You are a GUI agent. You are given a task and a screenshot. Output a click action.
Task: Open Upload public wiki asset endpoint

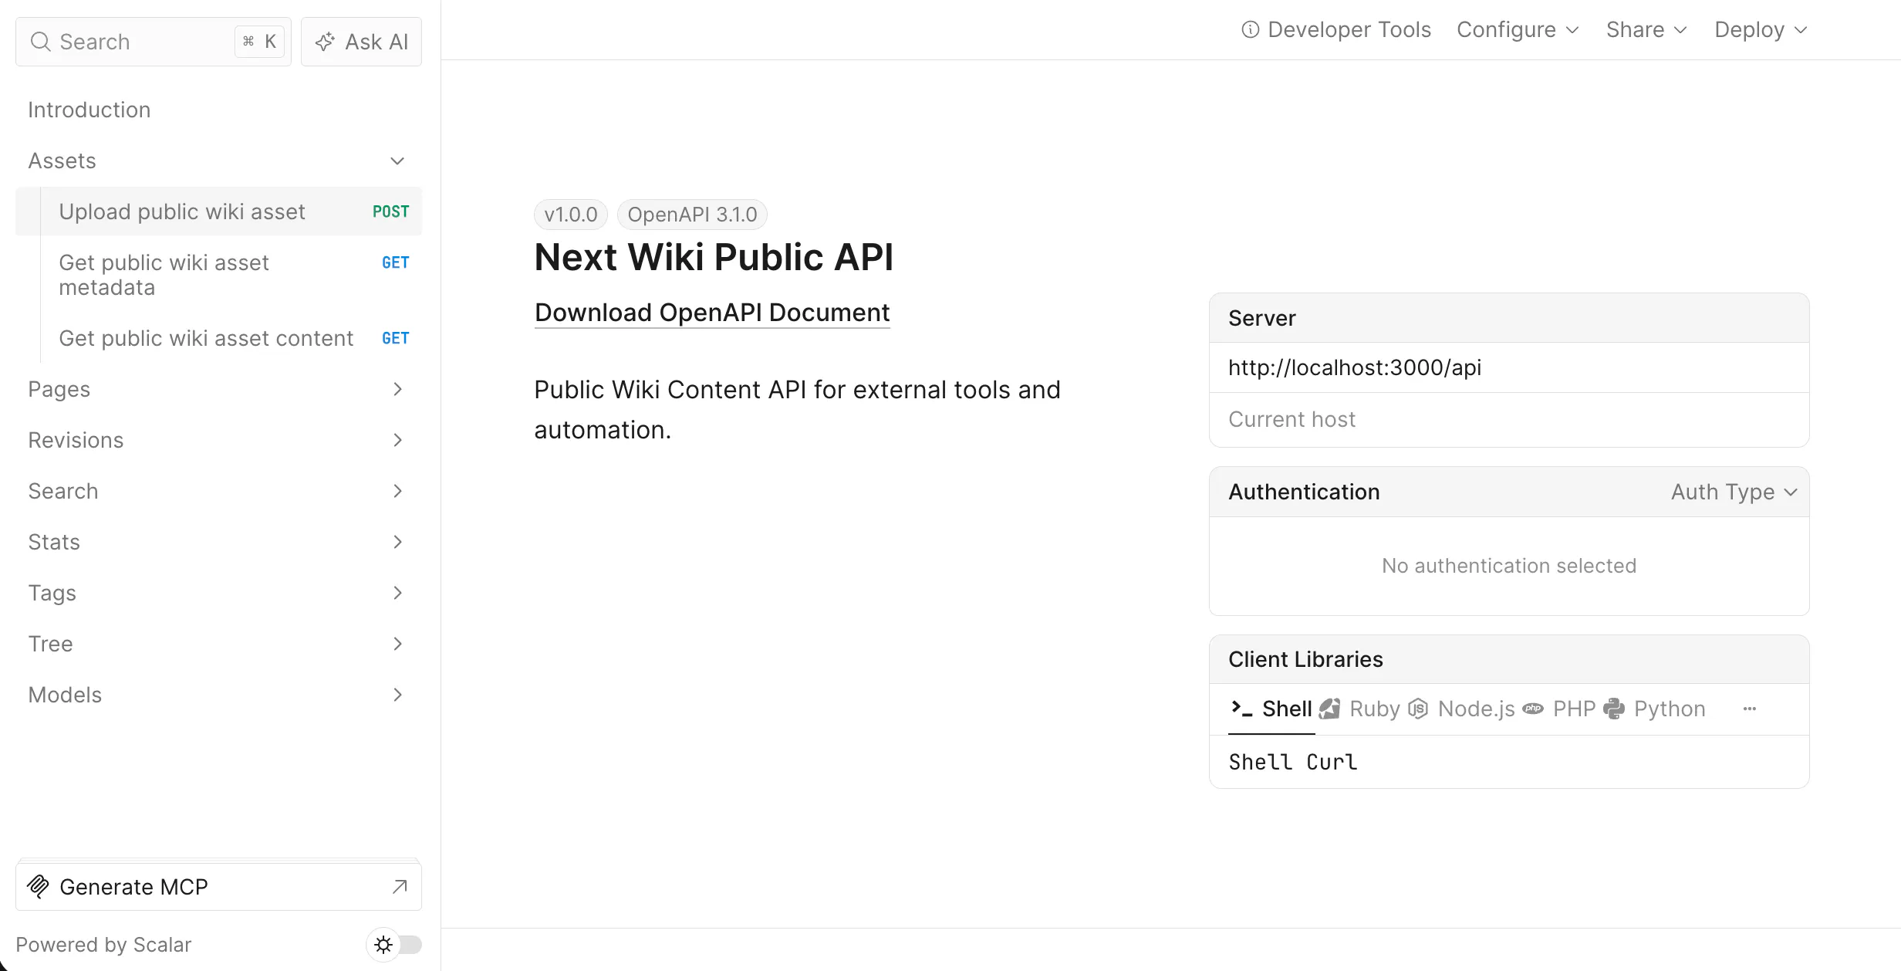(218, 211)
